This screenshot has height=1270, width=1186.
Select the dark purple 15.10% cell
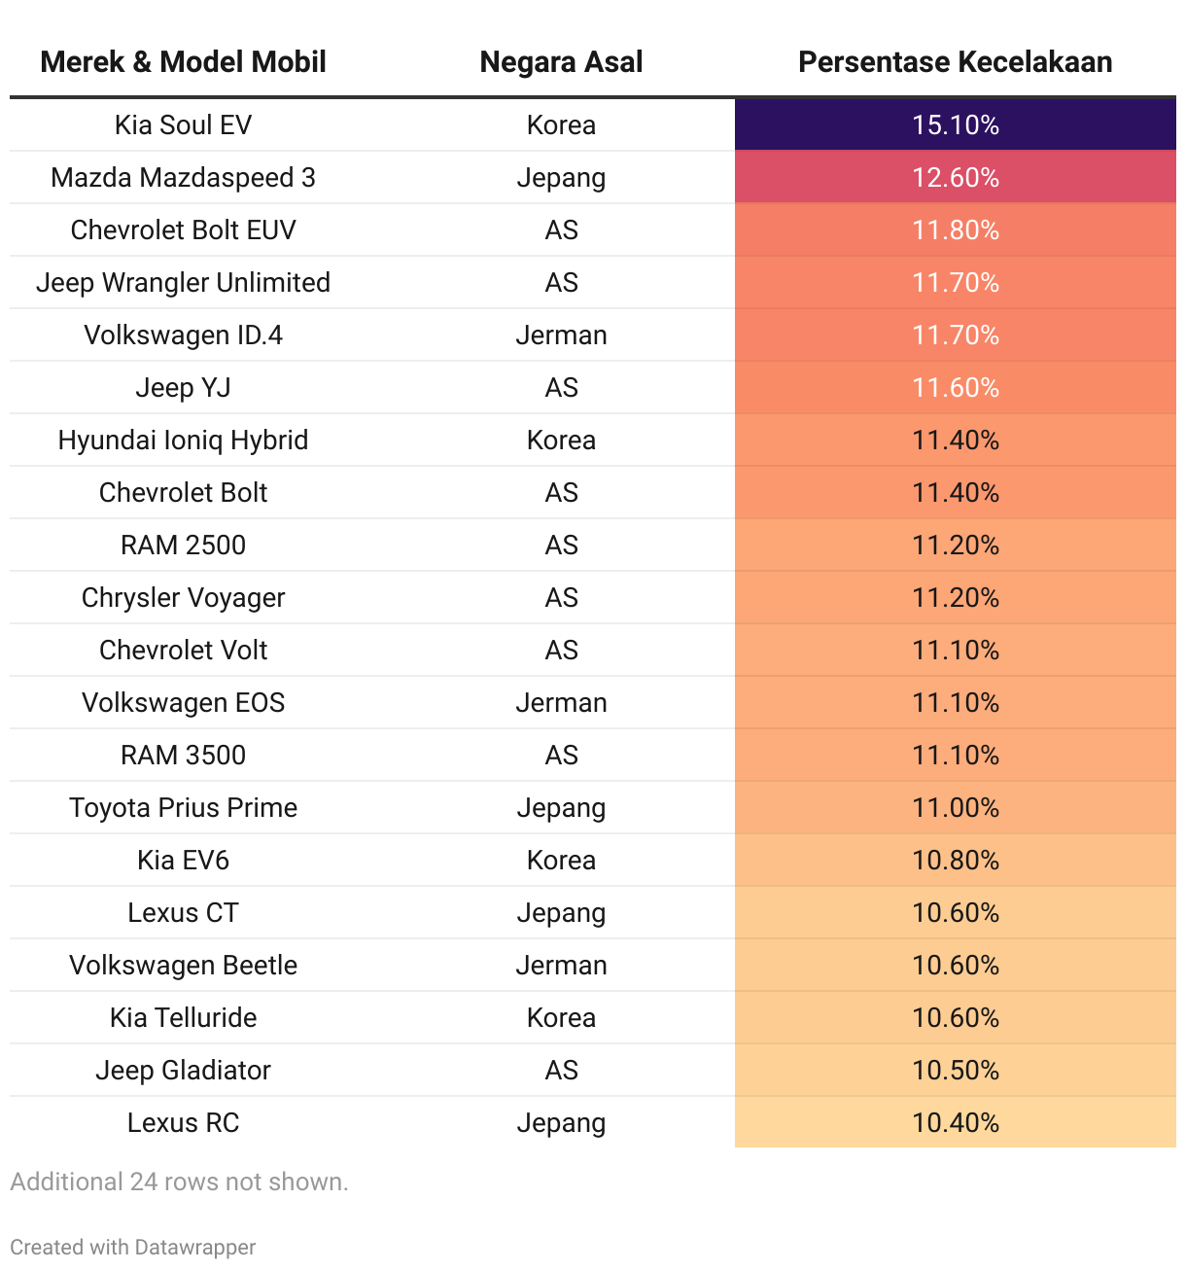pyautogui.click(x=955, y=125)
